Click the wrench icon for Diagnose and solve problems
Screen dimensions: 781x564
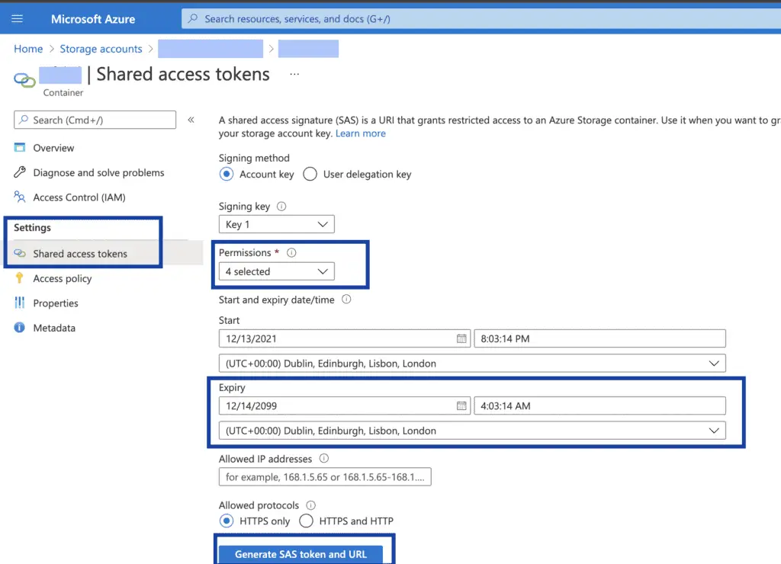19,172
